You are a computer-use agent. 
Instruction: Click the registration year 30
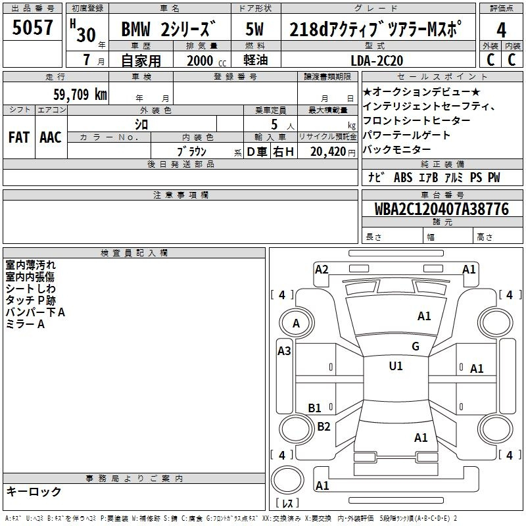pos(86,35)
